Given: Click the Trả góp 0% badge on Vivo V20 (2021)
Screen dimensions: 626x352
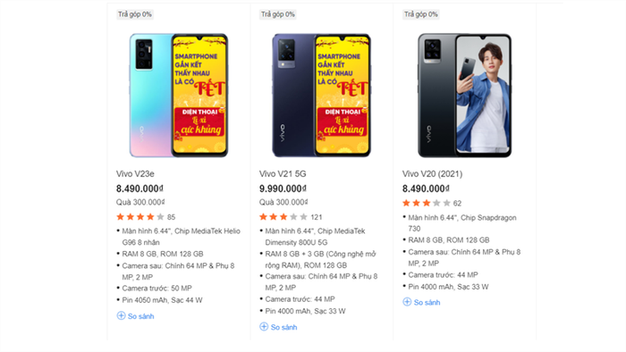Looking at the screenshot, I should coord(421,14).
